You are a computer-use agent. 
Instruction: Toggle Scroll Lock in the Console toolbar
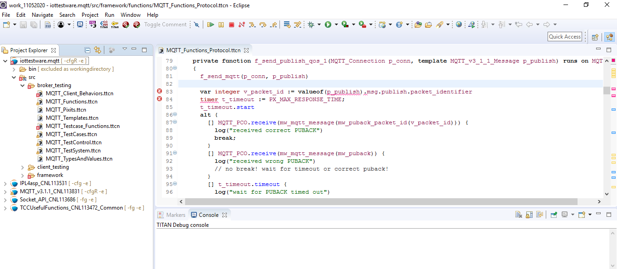pos(529,215)
